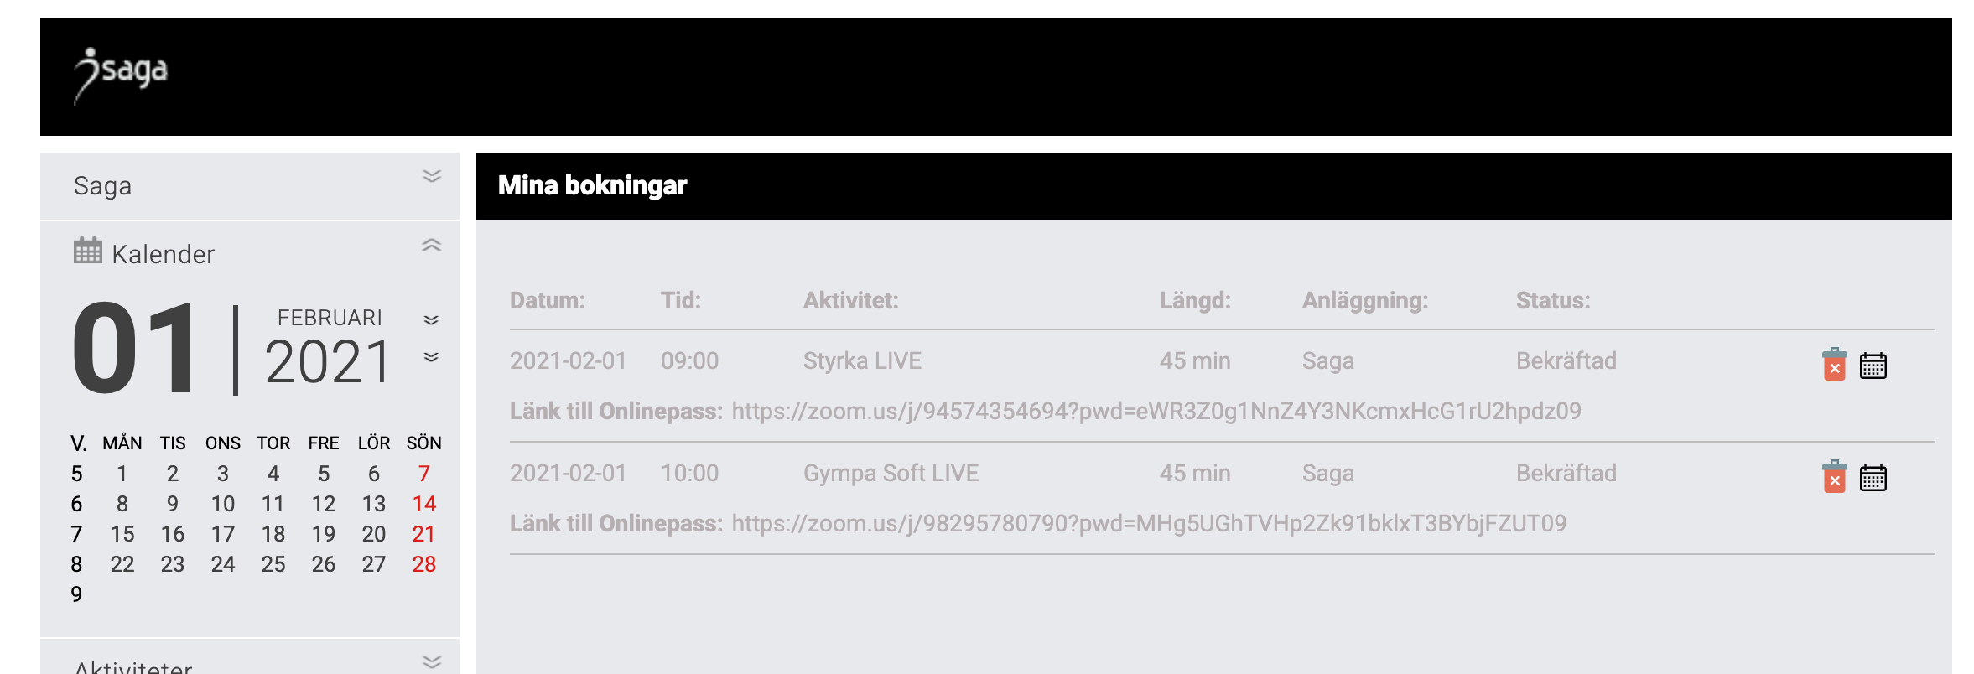Add Styrka LIVE booking to calendar
The image size is (1974, 674).
(x=1873, y=366)
